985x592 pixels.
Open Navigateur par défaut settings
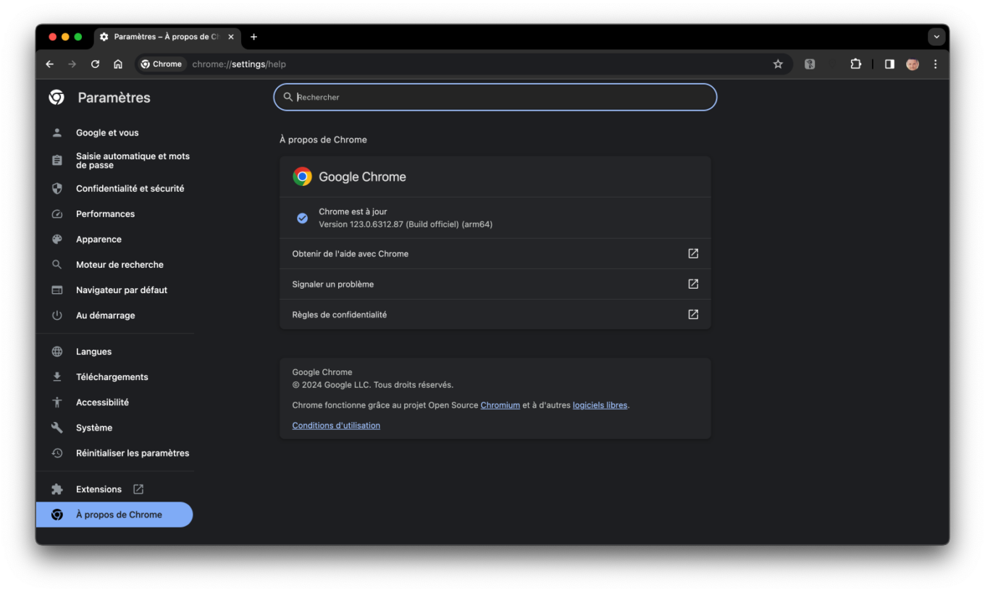(x=116, y=289)
